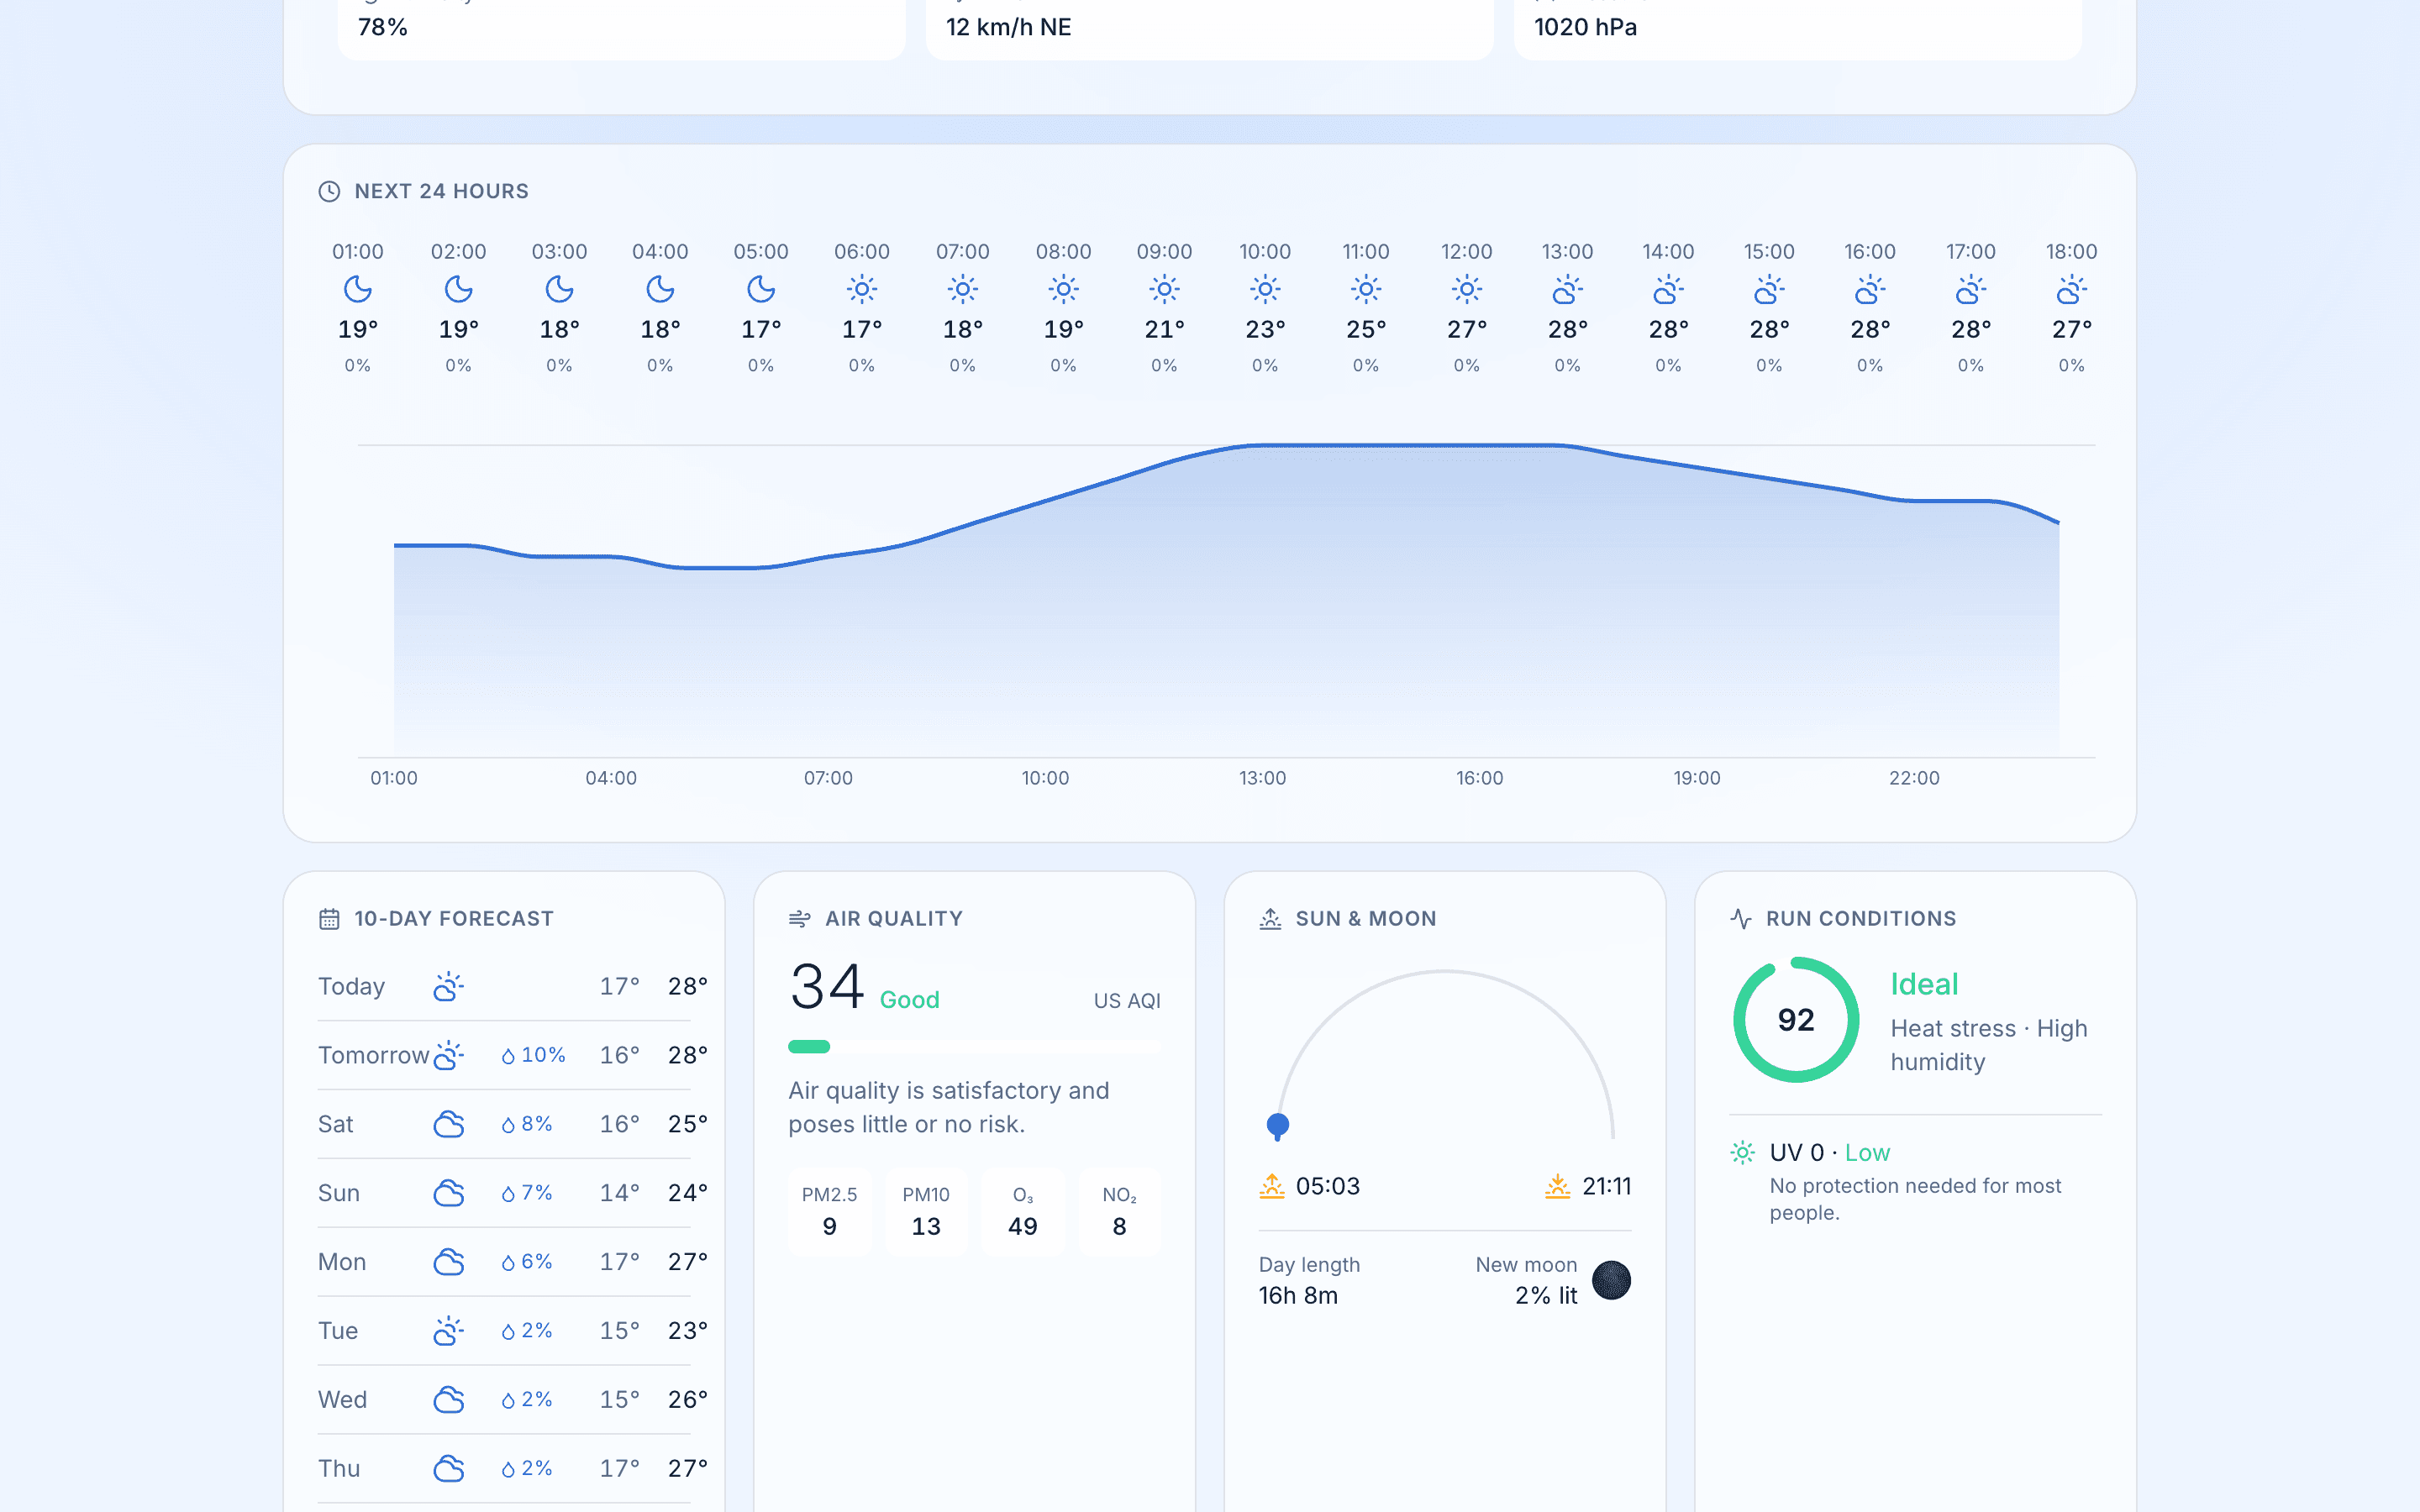Click Today's partly cloudy icon in forecast
Image resolution: width=2420 pixels, height=1512 pixels.
[449, 986]
